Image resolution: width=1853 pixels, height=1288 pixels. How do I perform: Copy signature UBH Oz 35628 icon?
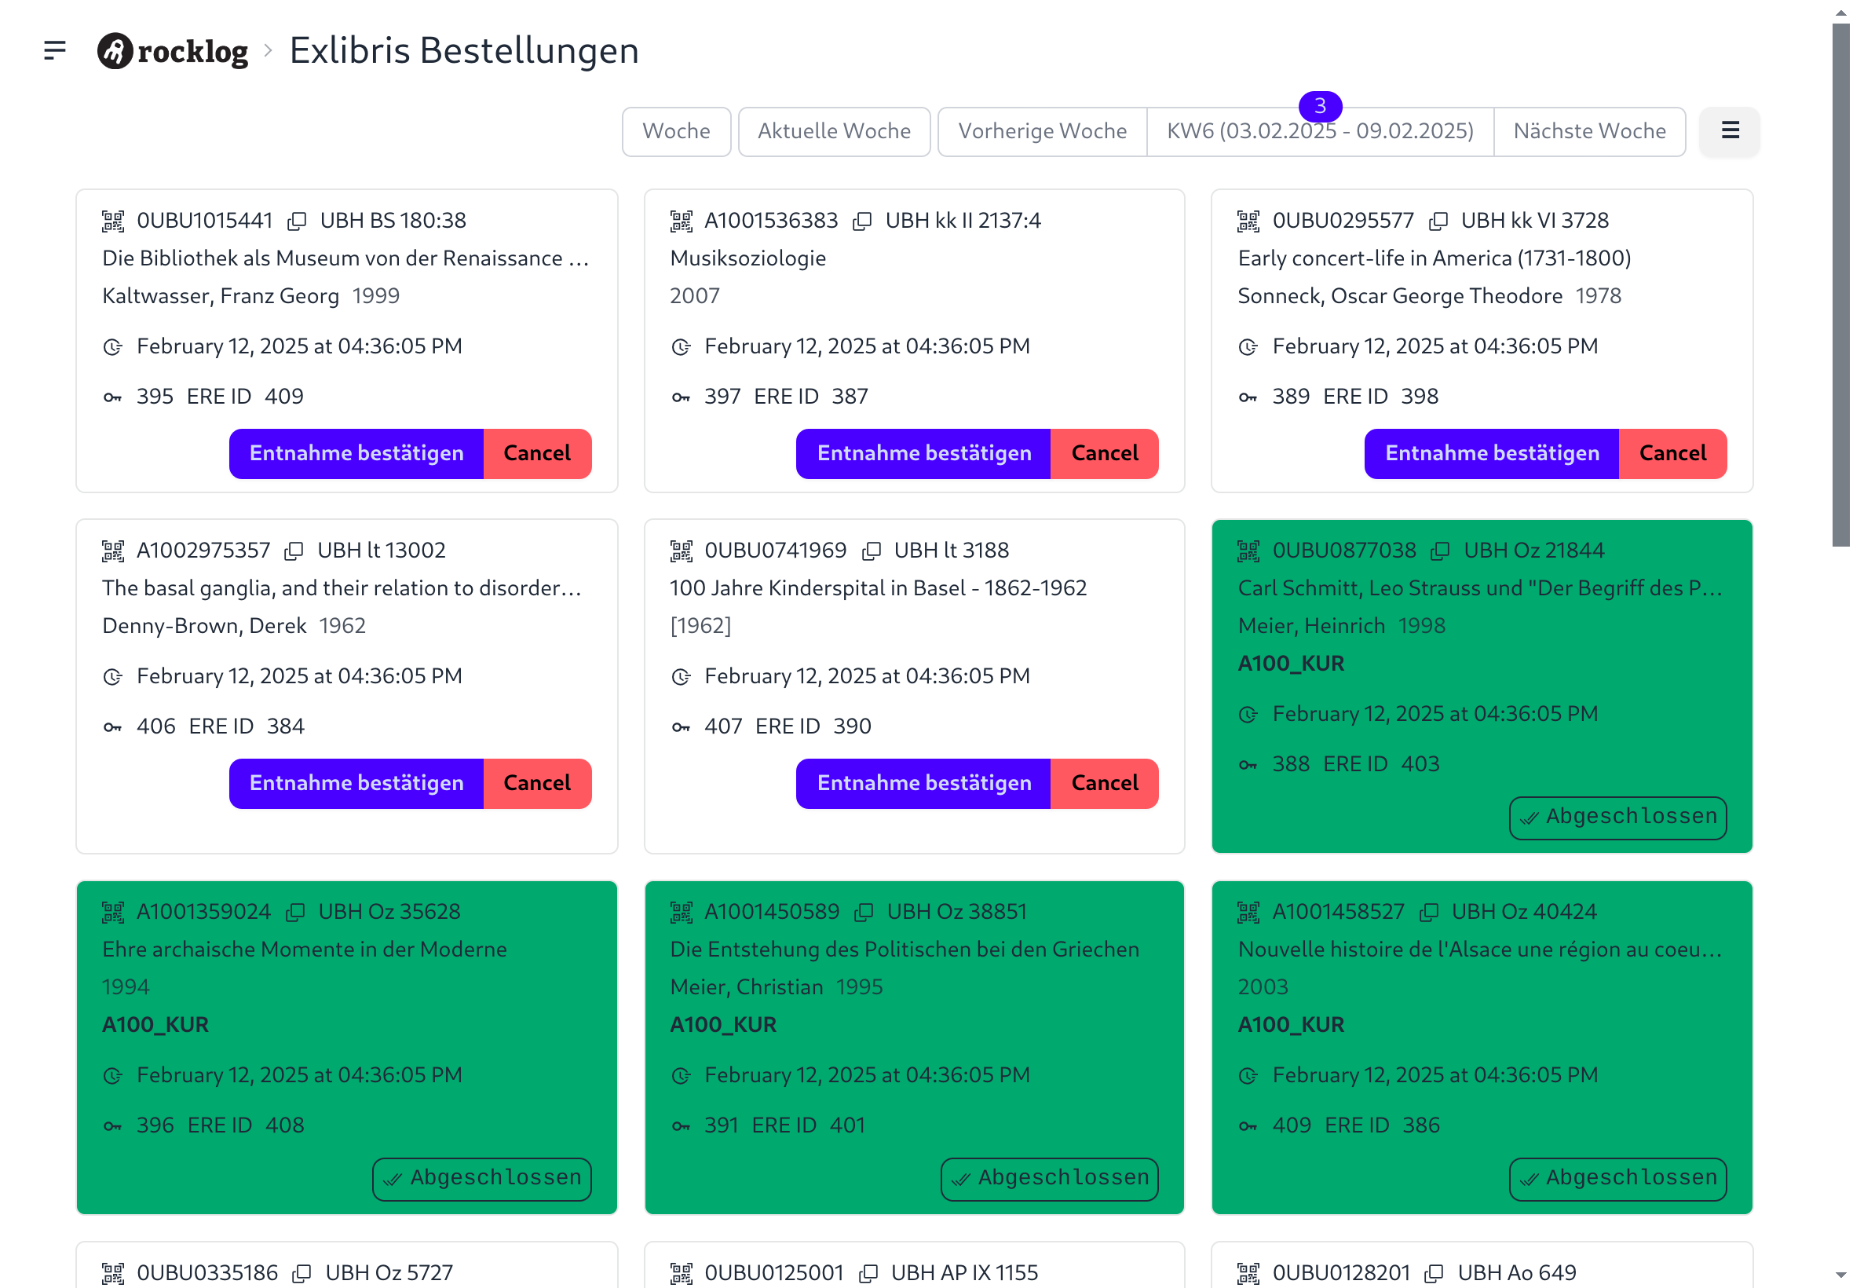click(x=295, y=911)
